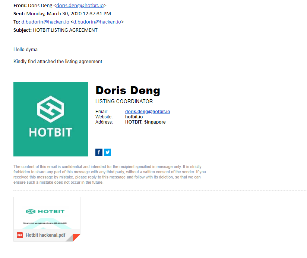Screen dimensions: 307x258
Task: Click the red PDF file icon
Action: [20, 235]
